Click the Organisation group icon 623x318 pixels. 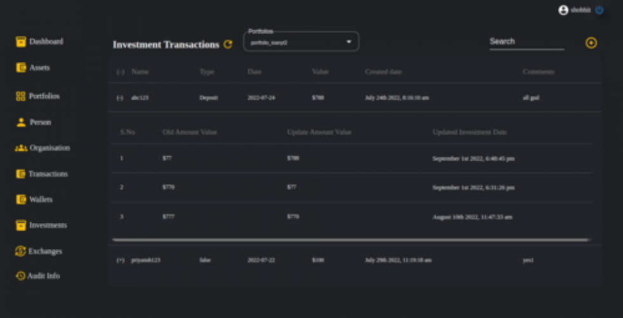point(21,148)
